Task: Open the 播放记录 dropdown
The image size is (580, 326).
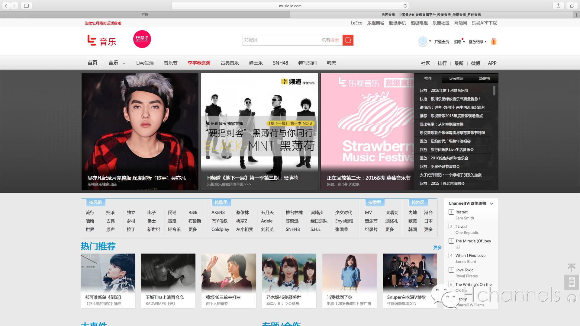Action: (x=478, y=42)
